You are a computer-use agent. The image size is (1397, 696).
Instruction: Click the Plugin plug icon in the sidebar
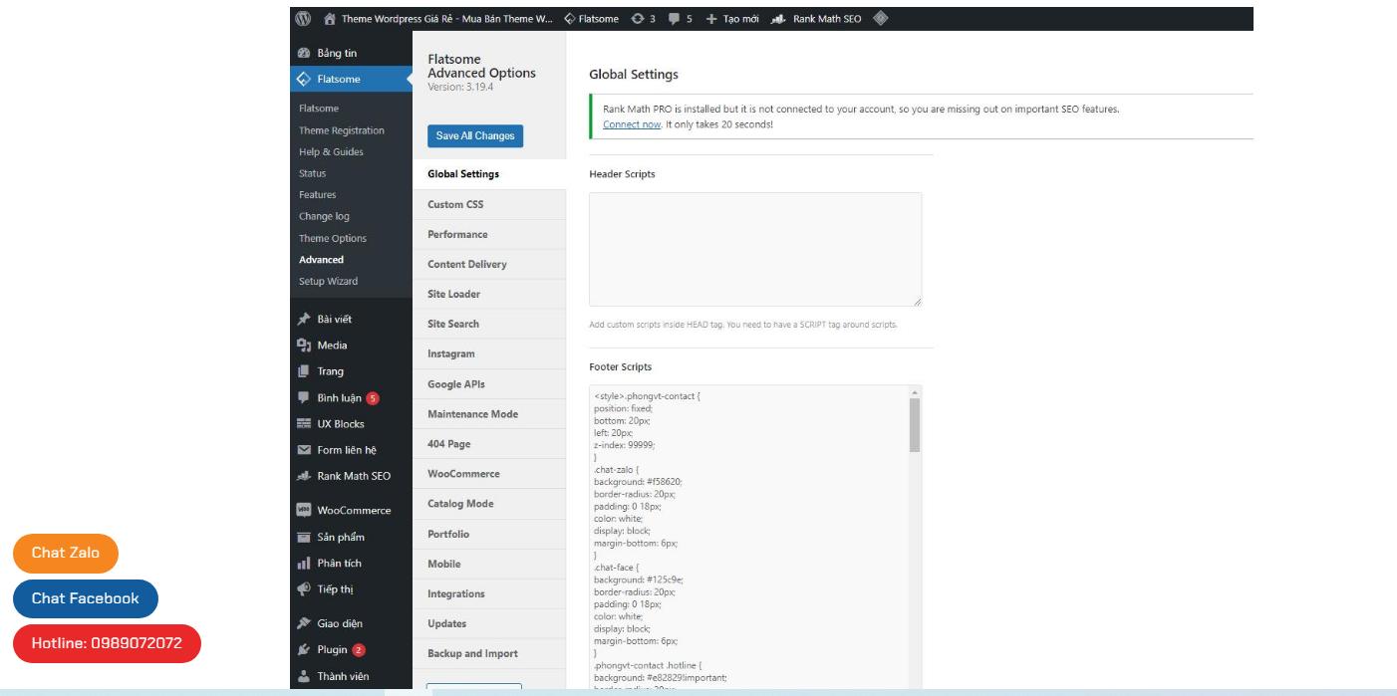306,650
